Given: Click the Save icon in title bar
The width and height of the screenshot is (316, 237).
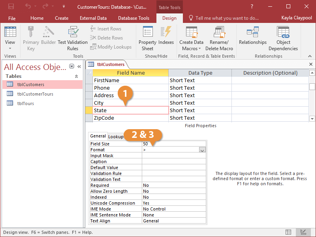Looking at the screenshot, I should 11,6.
